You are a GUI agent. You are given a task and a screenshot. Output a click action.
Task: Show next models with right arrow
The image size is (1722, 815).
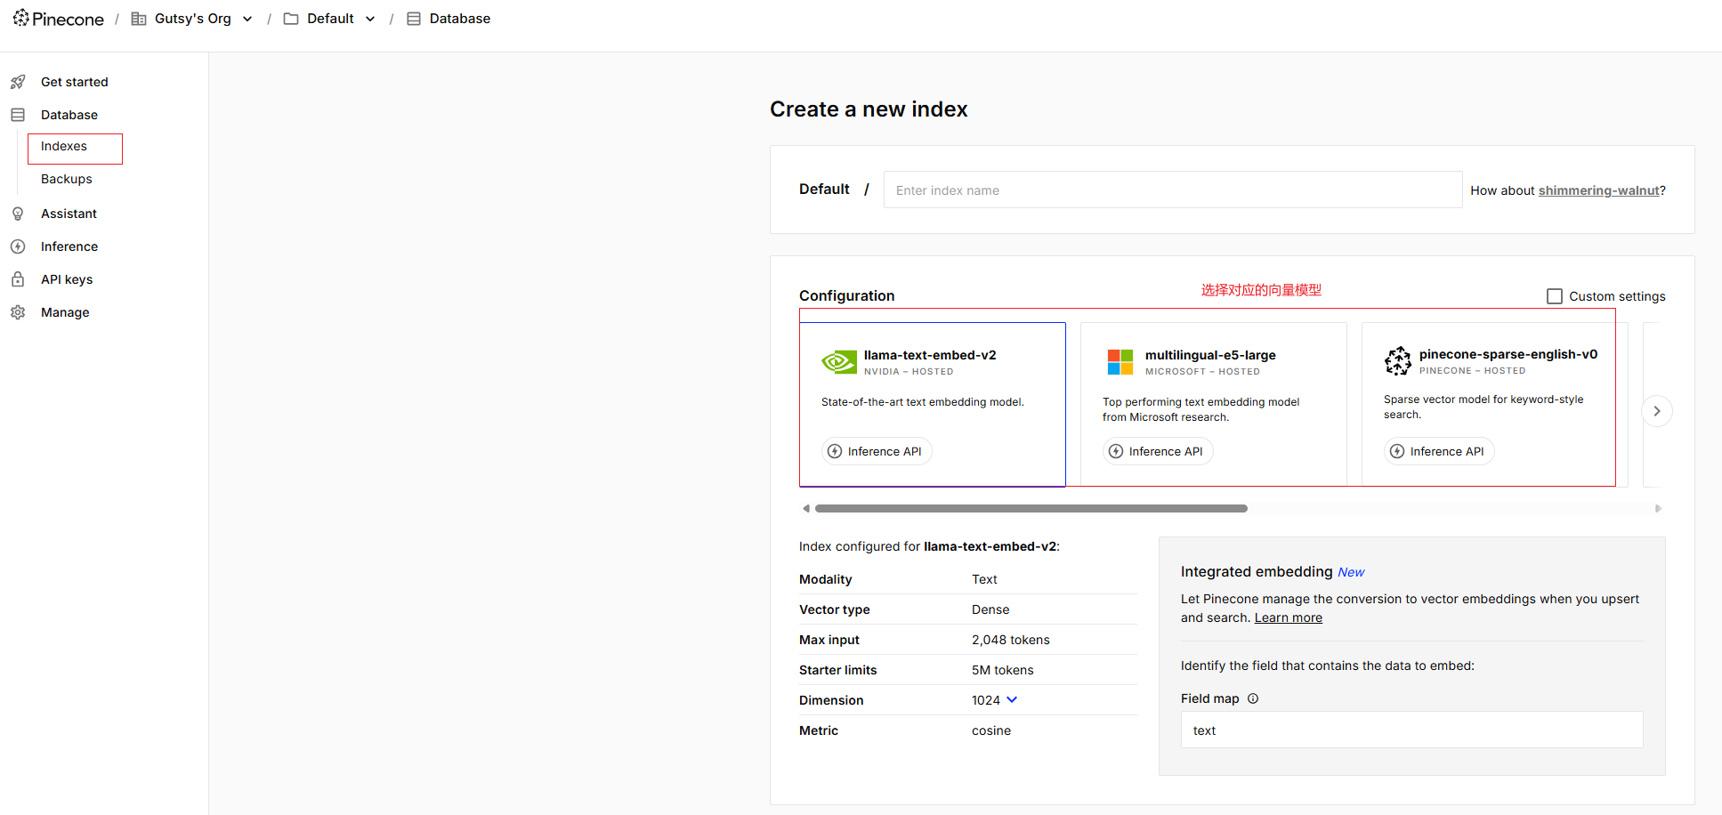coord(1656,411)
